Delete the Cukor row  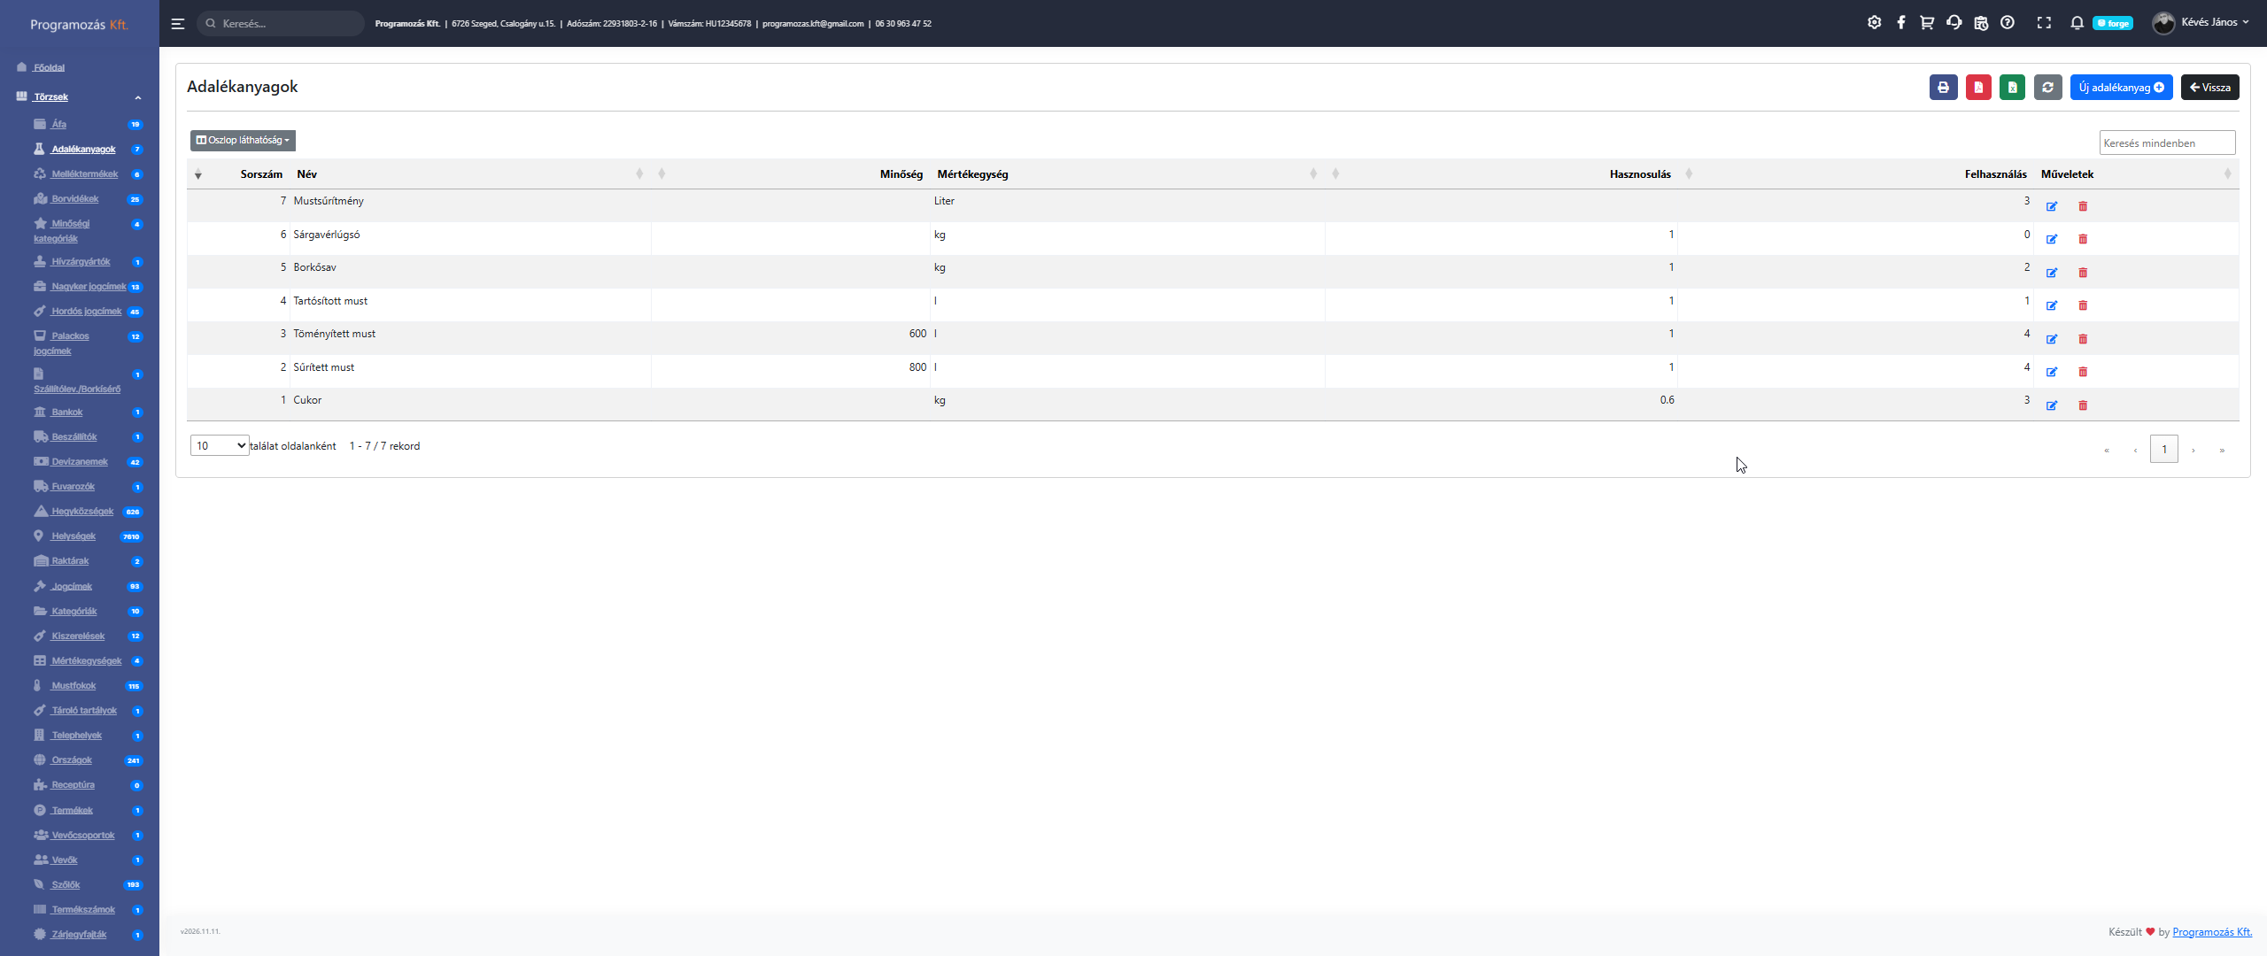2083,405
